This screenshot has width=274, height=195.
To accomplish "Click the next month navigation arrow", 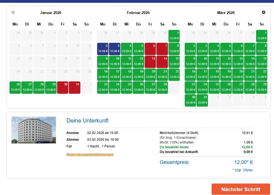I will coord(263,12).
